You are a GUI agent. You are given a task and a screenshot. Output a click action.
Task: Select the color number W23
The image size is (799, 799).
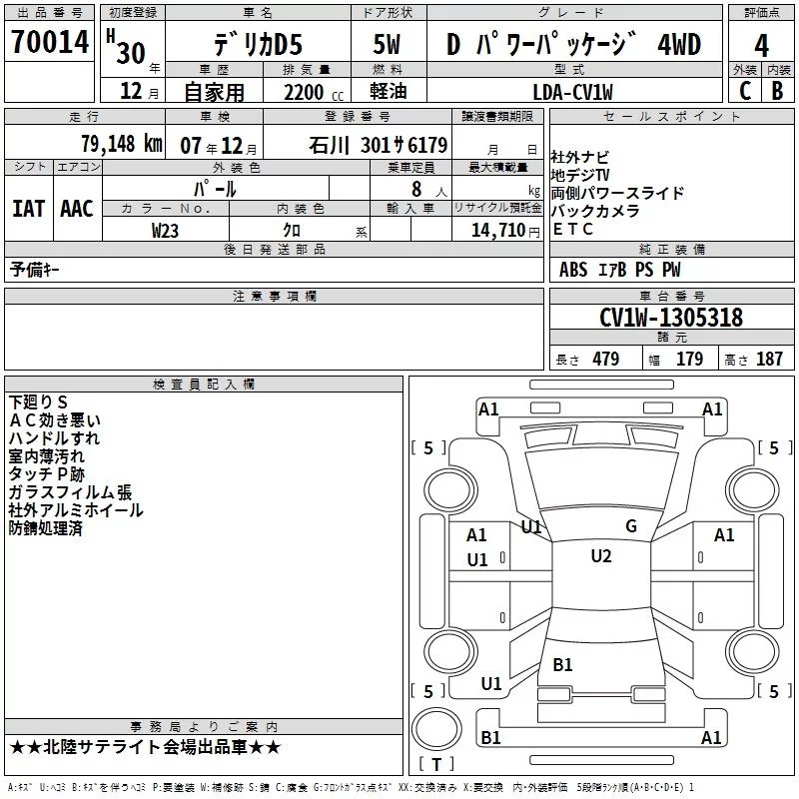click(165, 231)
